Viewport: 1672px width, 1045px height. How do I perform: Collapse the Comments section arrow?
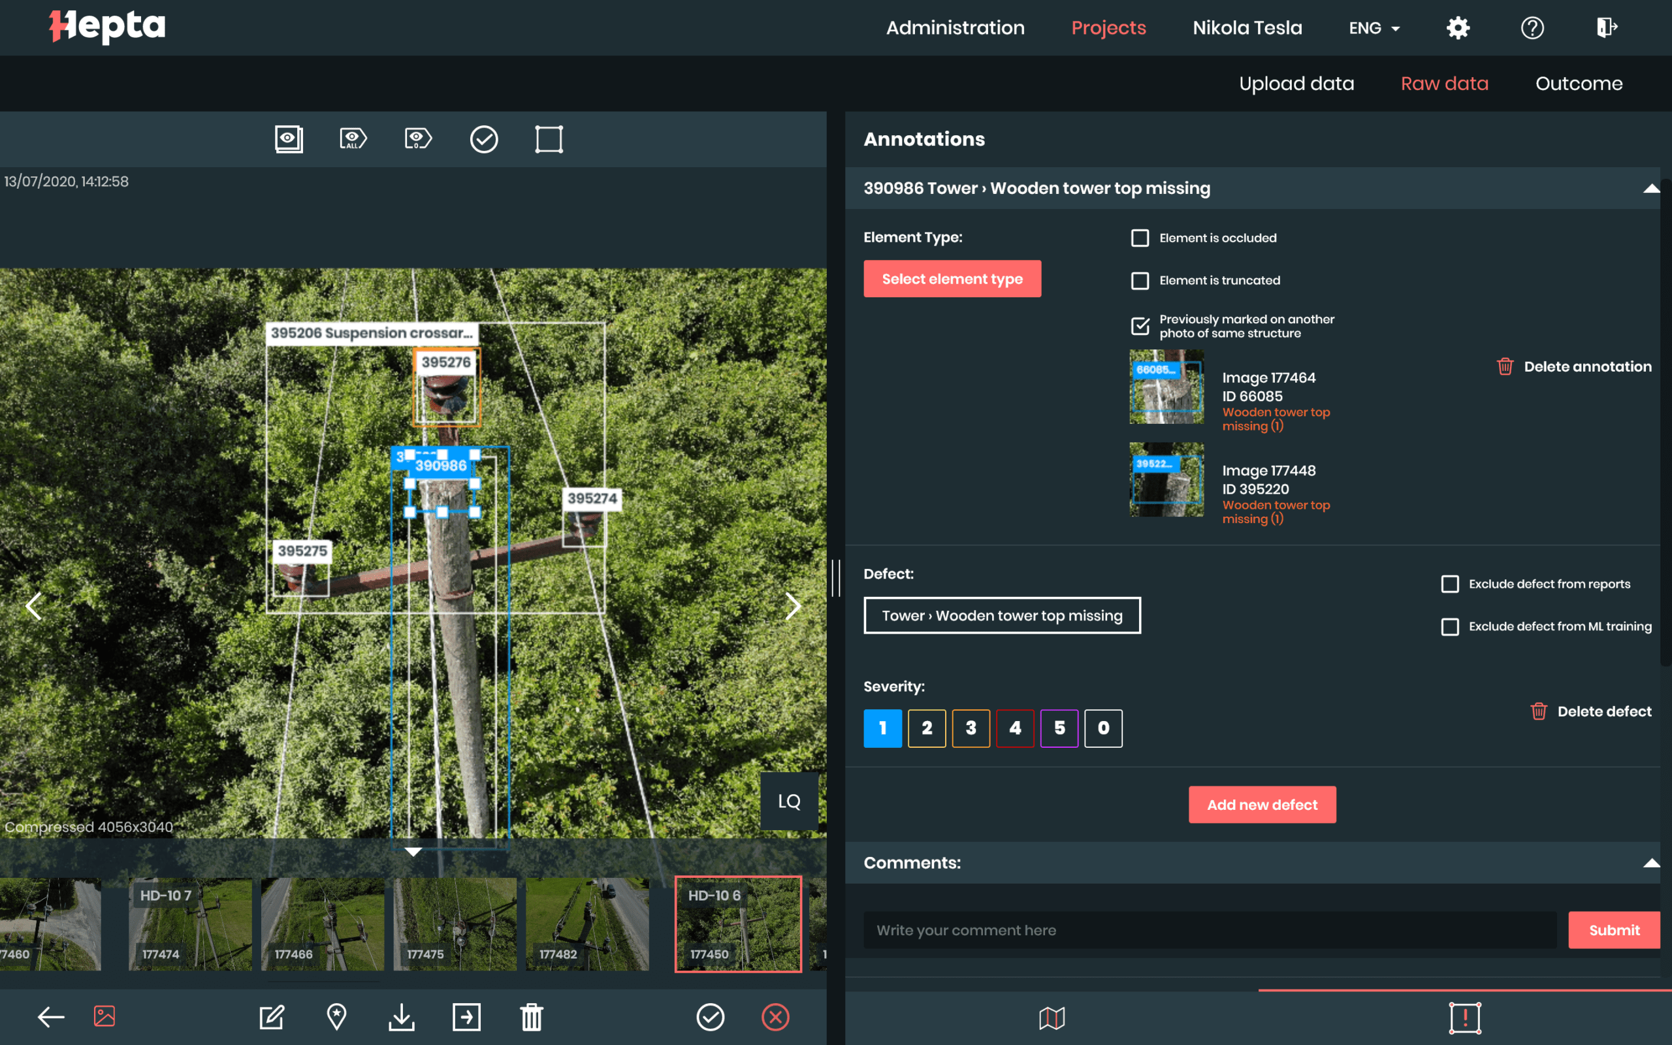coord(1650,863)
